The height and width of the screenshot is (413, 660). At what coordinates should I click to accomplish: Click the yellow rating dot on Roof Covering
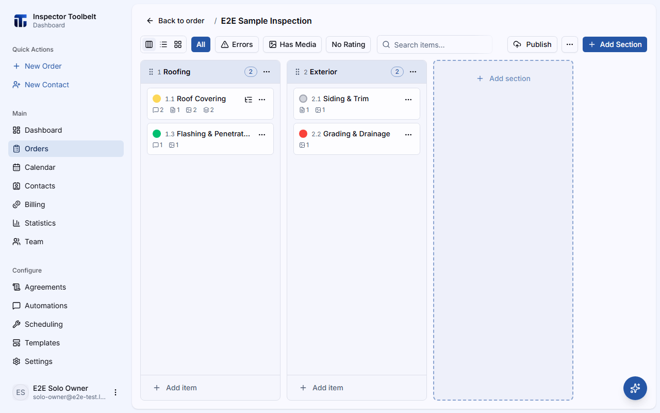click(157, 99)
